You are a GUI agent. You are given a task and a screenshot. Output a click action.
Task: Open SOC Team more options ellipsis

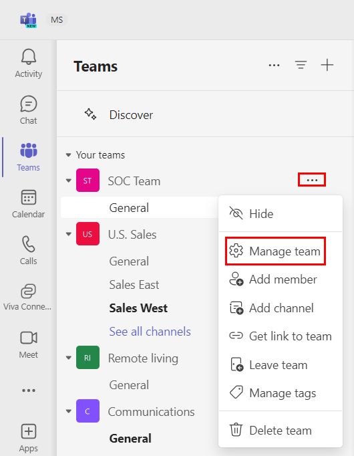click(x=312, y=180)
